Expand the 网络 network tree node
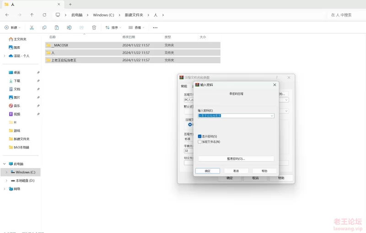Viewport: 366px width, 233px height. click(x=5, y=189)
